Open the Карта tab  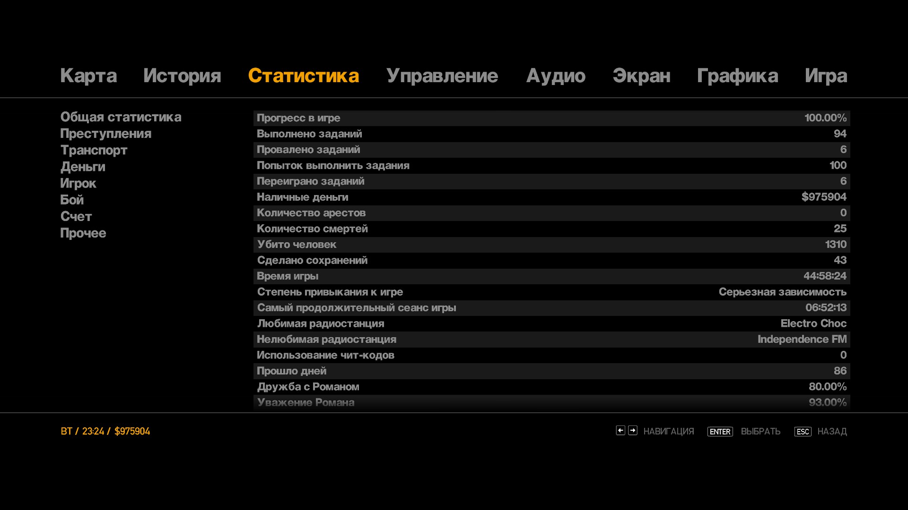tap(88, 76)
